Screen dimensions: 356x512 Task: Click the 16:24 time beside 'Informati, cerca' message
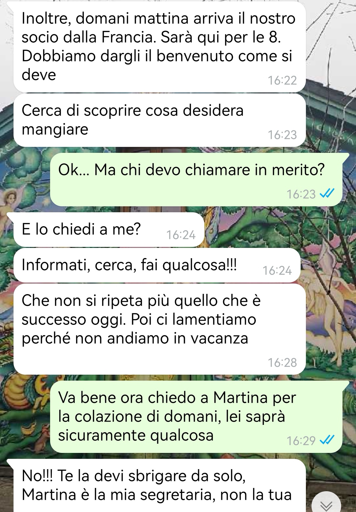tap(277, 270)
